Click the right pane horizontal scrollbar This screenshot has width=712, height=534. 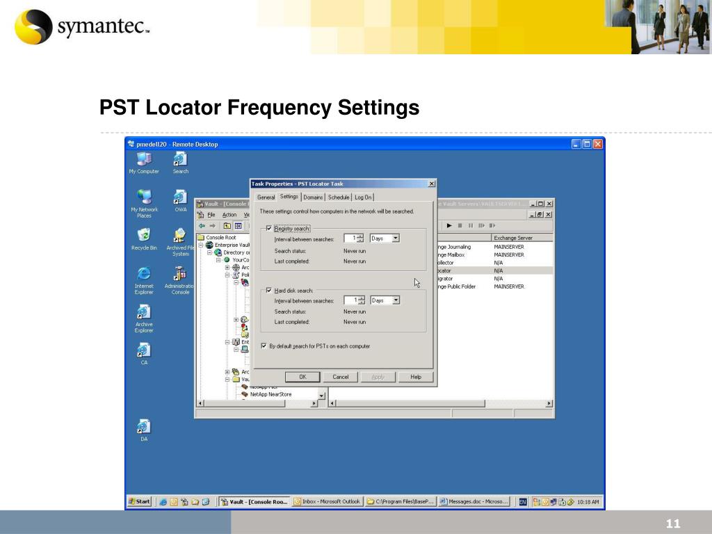440,403
